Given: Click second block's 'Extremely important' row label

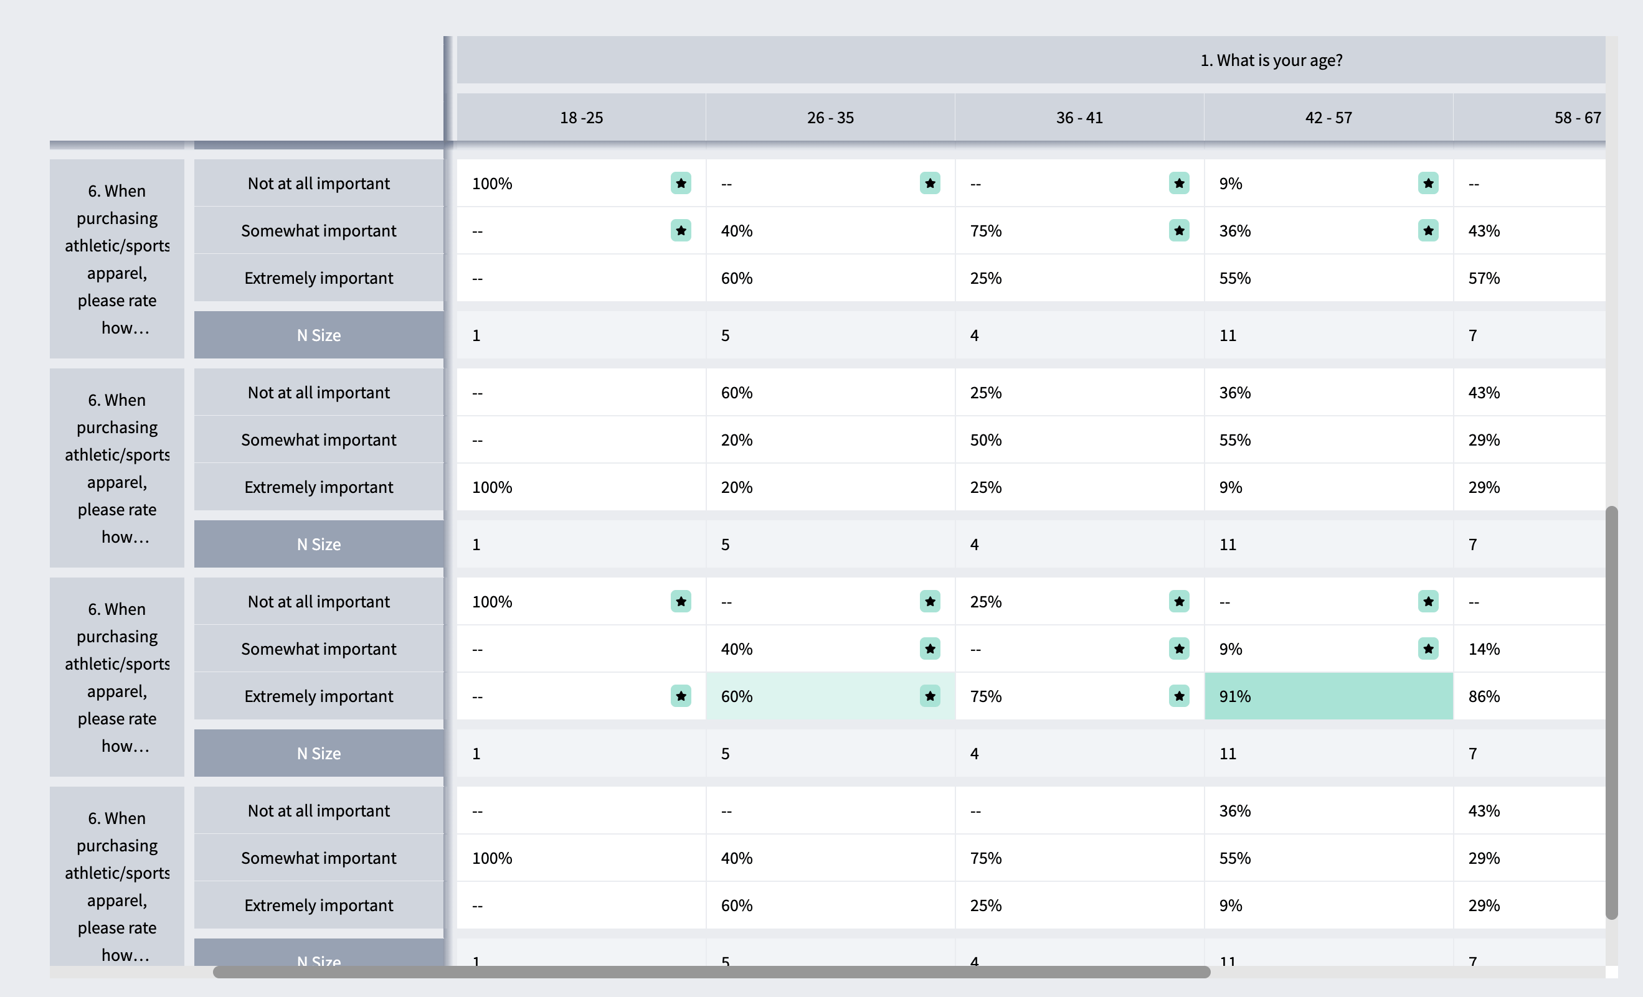Looking at the screenshot, I should tap(319, 487).
